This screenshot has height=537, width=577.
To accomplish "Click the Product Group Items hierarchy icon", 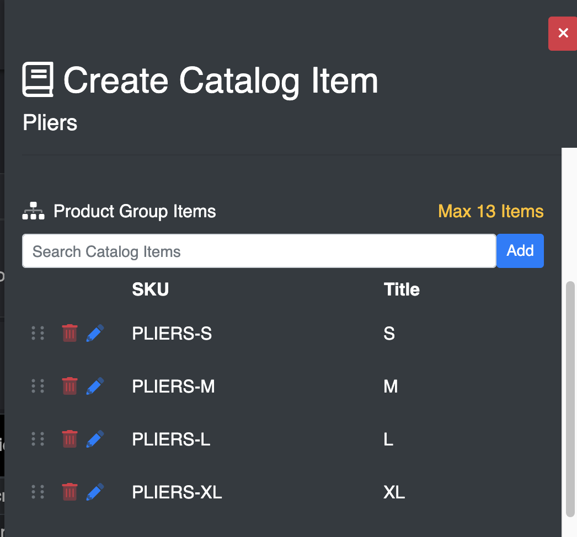I will 33,211.
